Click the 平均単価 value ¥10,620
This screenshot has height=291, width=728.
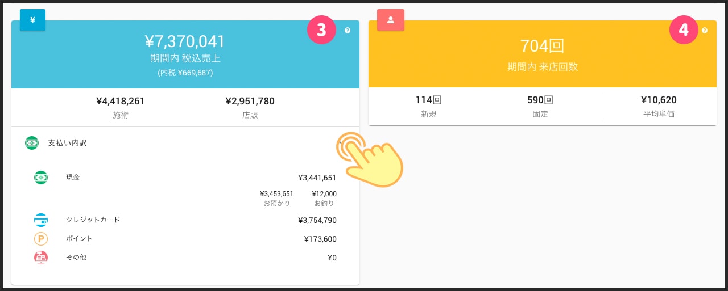pos(659,100)
